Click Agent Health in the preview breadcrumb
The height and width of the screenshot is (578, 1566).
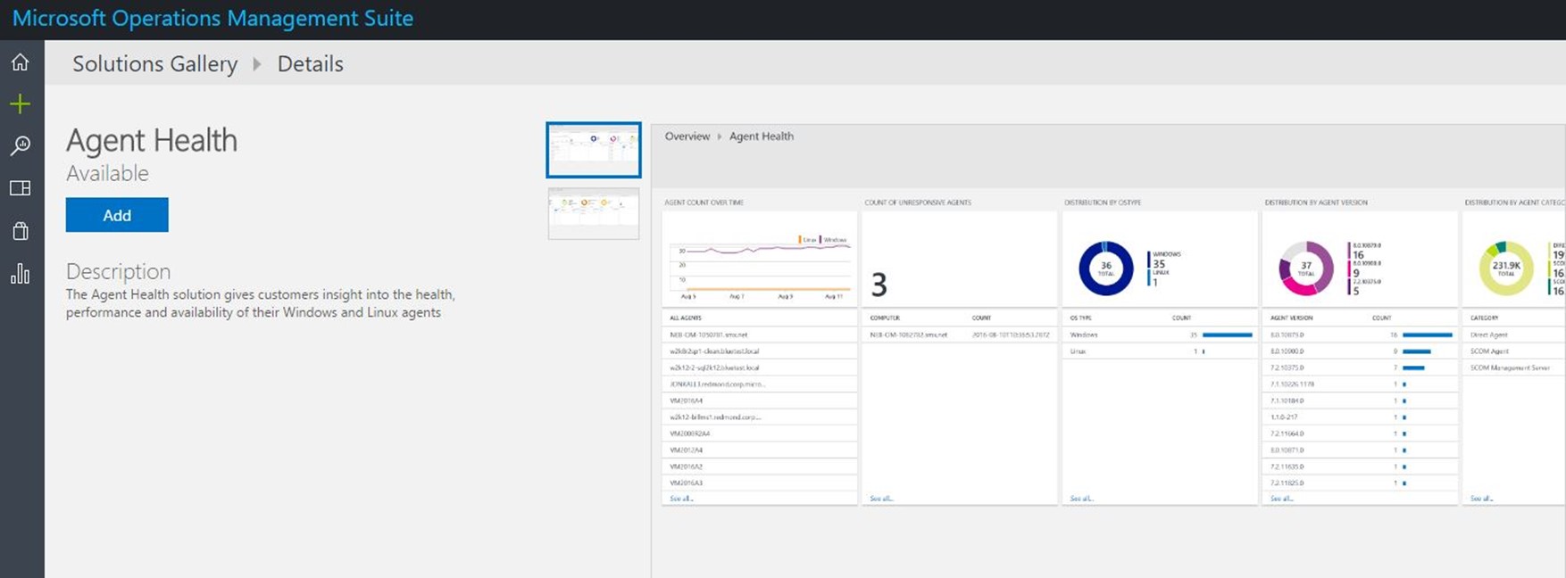coord(762,136)
